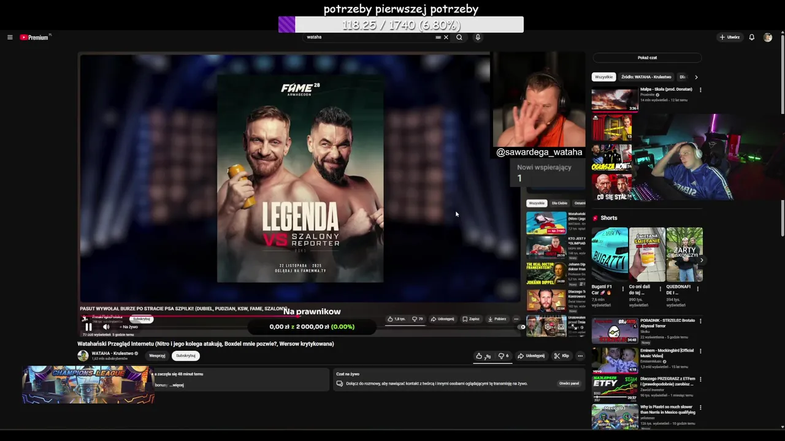
Task: Create a clip with the Klip button
Action: (561, 356)
